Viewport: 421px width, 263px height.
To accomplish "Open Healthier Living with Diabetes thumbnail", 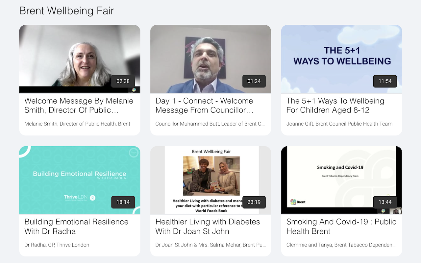I will (210, 180).
